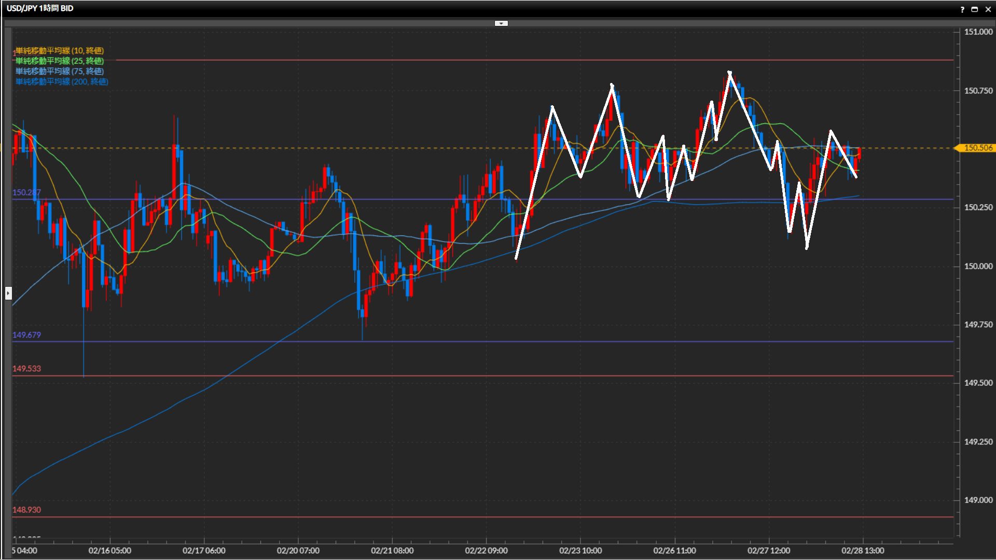Click the help question mark icon

962,9
